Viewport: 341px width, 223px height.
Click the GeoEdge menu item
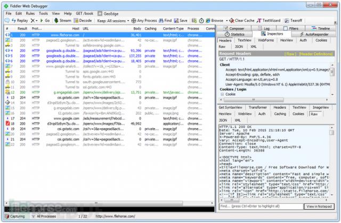click(x=108, y=14)
